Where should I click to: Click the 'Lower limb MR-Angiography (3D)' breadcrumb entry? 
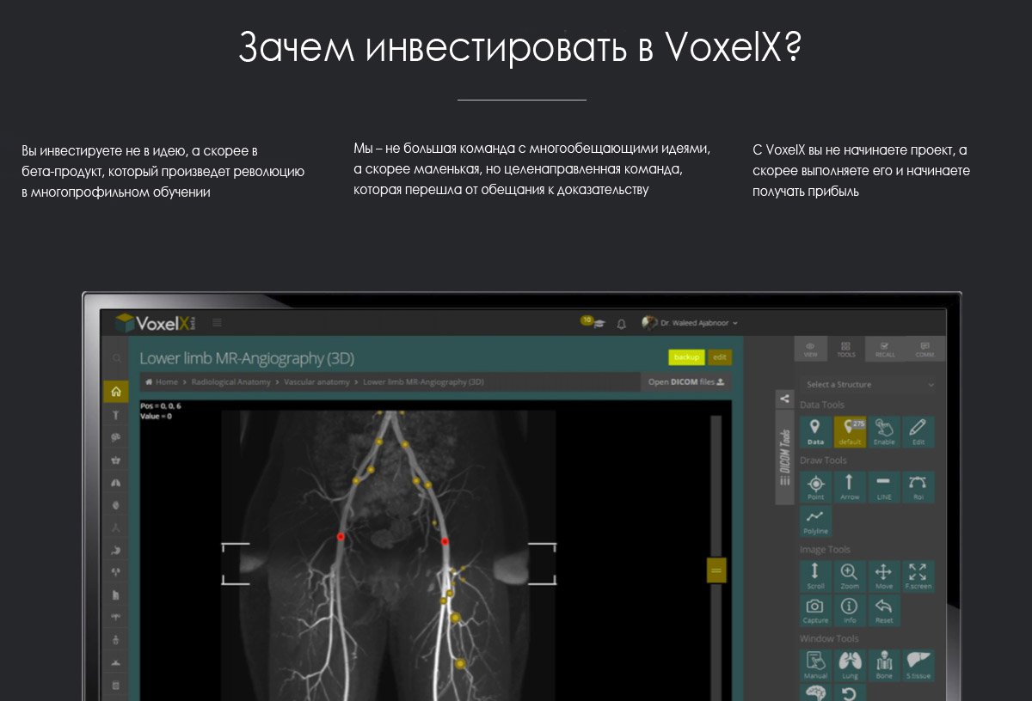(423, 381)
